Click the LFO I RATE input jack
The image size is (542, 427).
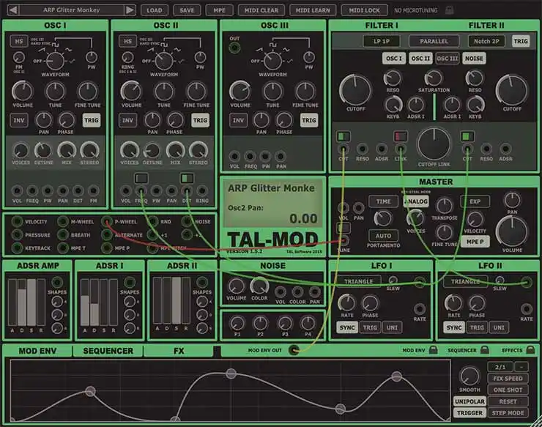420,309
